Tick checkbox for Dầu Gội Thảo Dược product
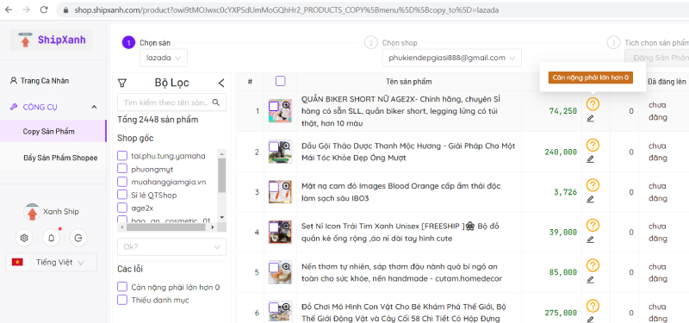 coord(274,146)
